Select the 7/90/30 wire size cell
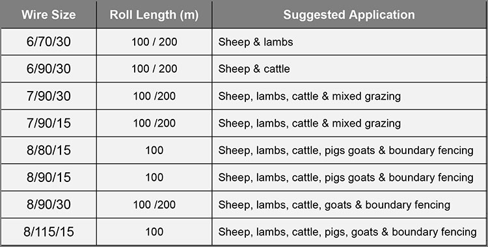Viewport: 488px width, 247px height. coord(49,96)
